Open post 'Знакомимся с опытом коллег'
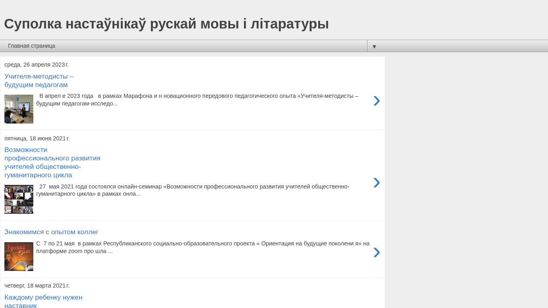 [x=51, y=232]
